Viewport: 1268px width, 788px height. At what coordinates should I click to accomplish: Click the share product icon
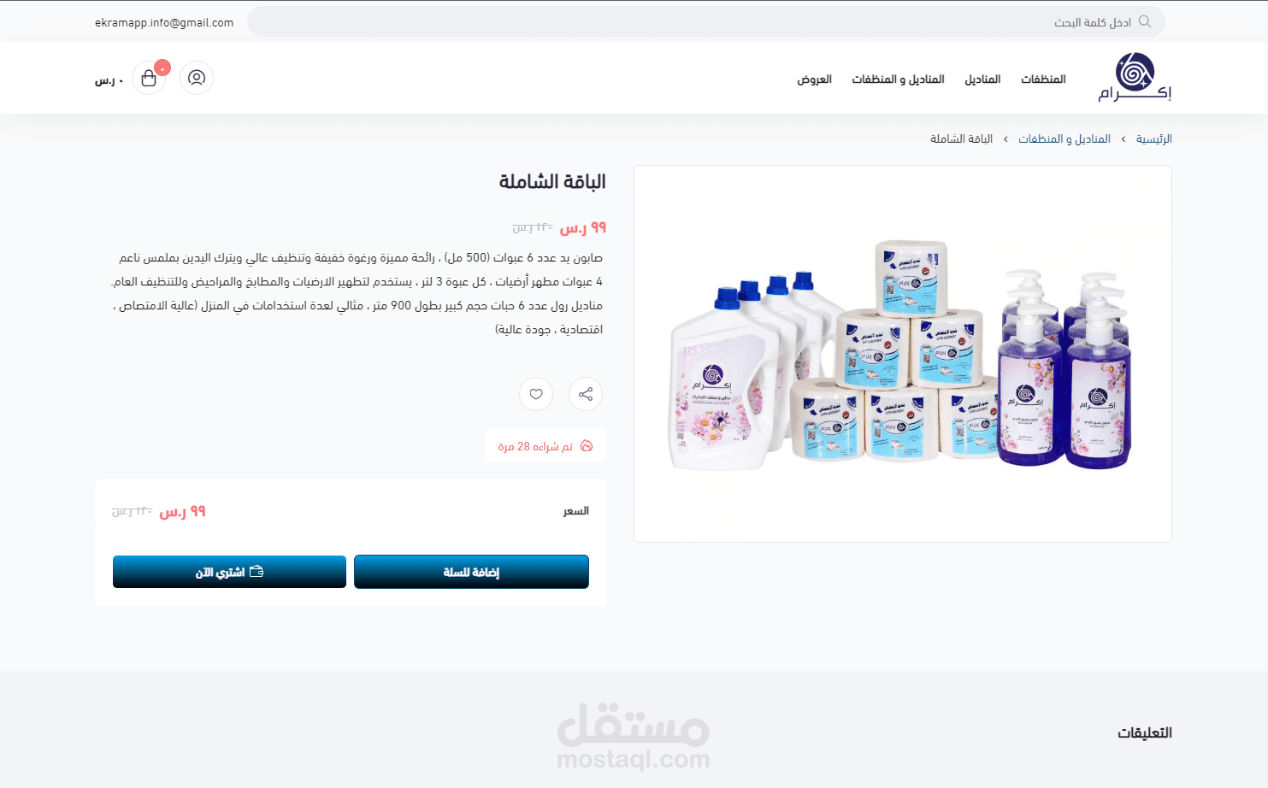pyautogui.click(x=586, y=394)
